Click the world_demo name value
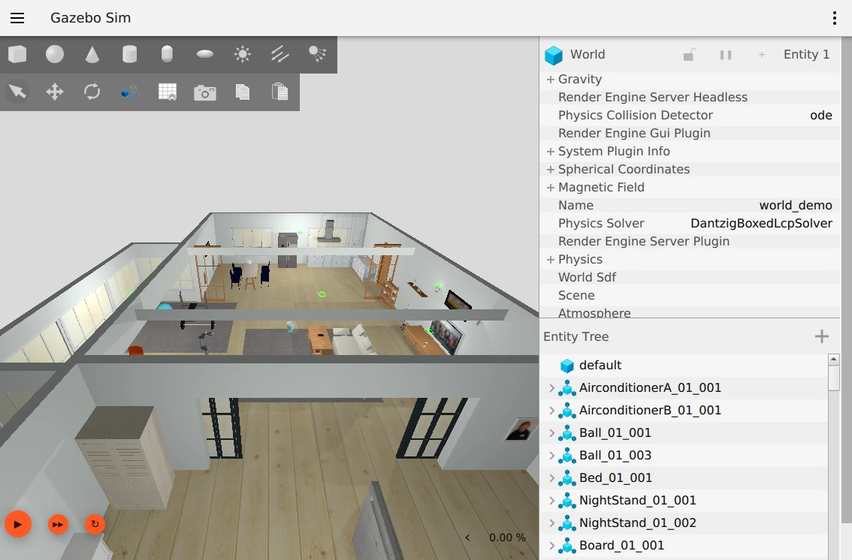 796,205
